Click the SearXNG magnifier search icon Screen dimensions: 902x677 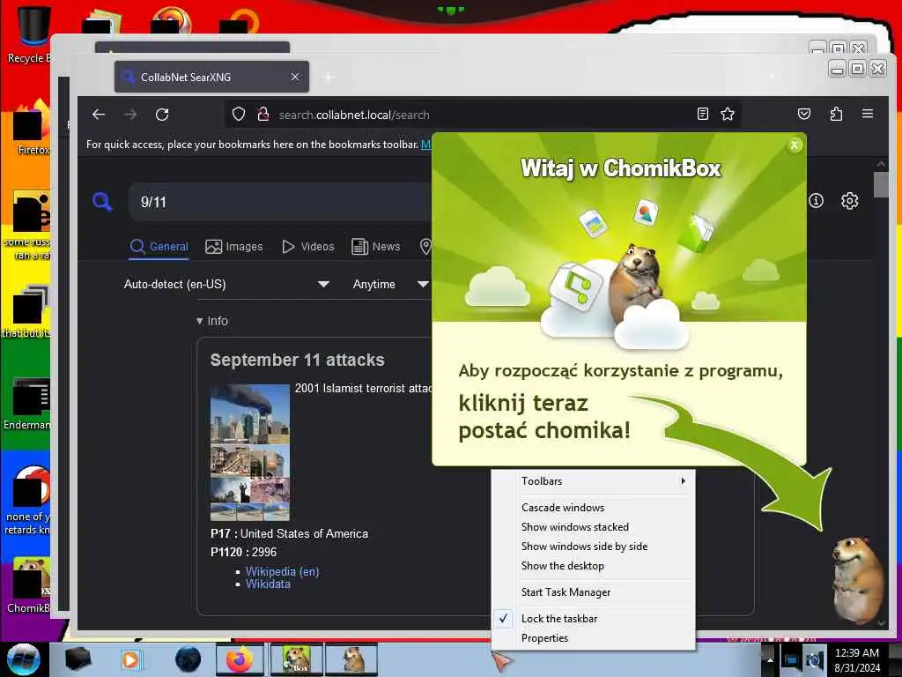click(x=102, y=202)
